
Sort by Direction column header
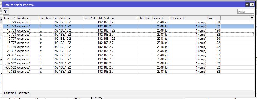pos(46,18)
